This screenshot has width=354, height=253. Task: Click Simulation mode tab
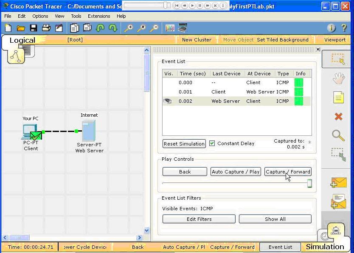tap(325, 247)
